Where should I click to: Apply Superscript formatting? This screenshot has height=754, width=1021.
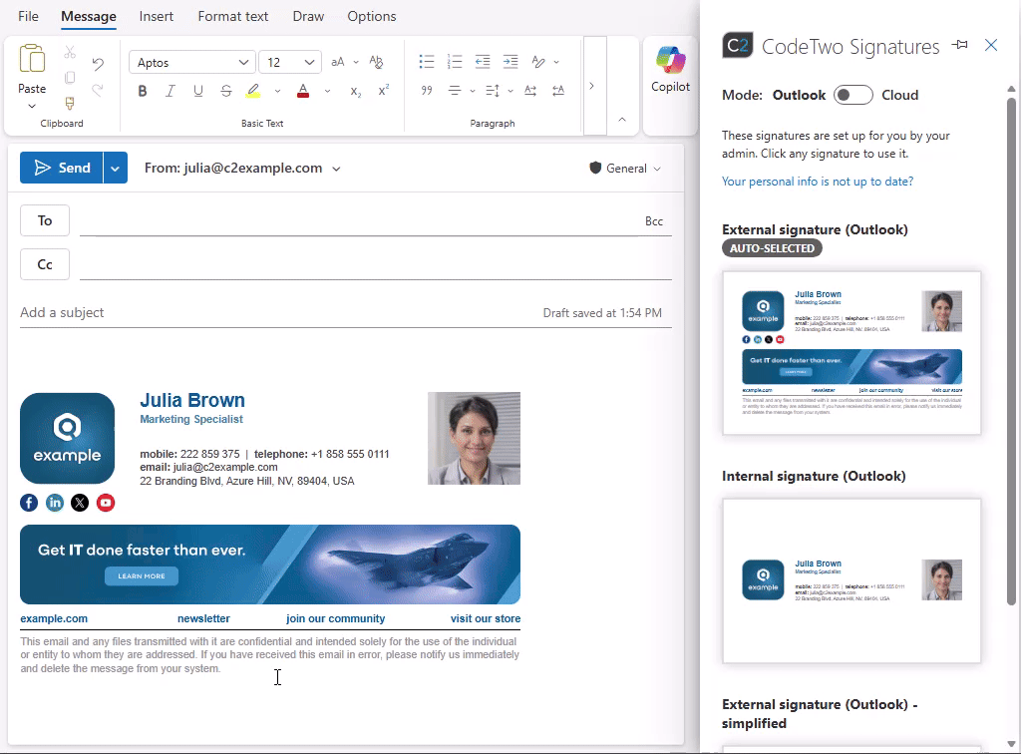(384, 91)
